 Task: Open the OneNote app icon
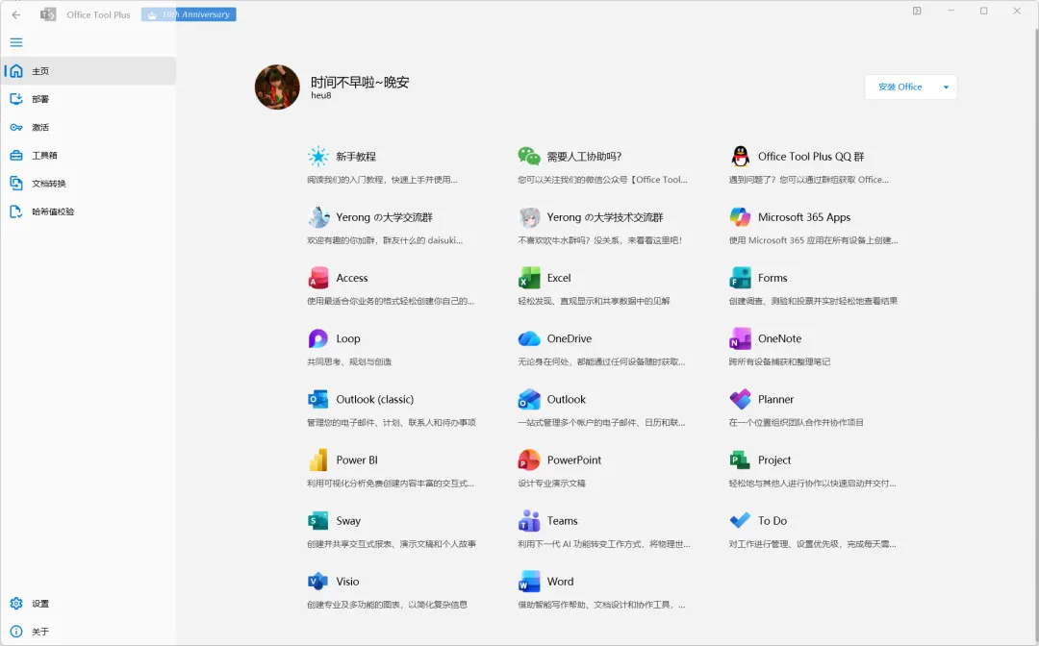coord(740,339)
